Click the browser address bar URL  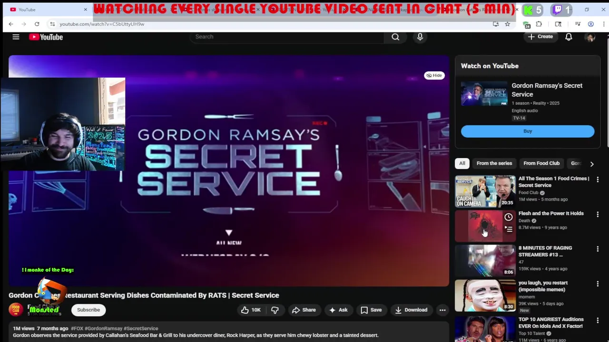point(102,24)
